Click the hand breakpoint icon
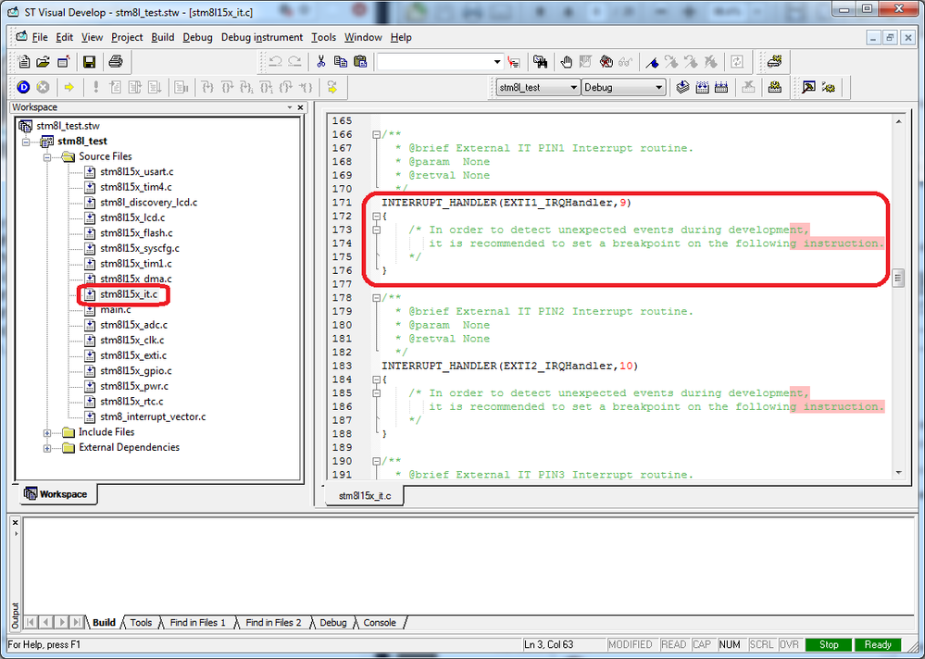This screenshot has width=925, height=659. [x=567, y=62]
